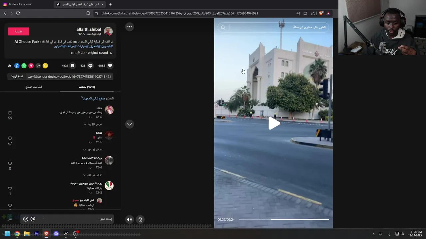Open comments via the speech bubble icon
426x239 pixels.
point(90,66)
